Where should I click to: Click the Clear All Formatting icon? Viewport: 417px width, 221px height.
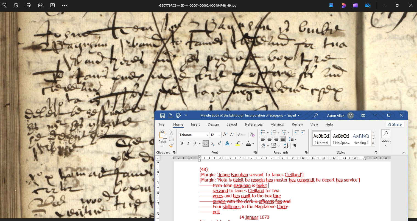252,135
